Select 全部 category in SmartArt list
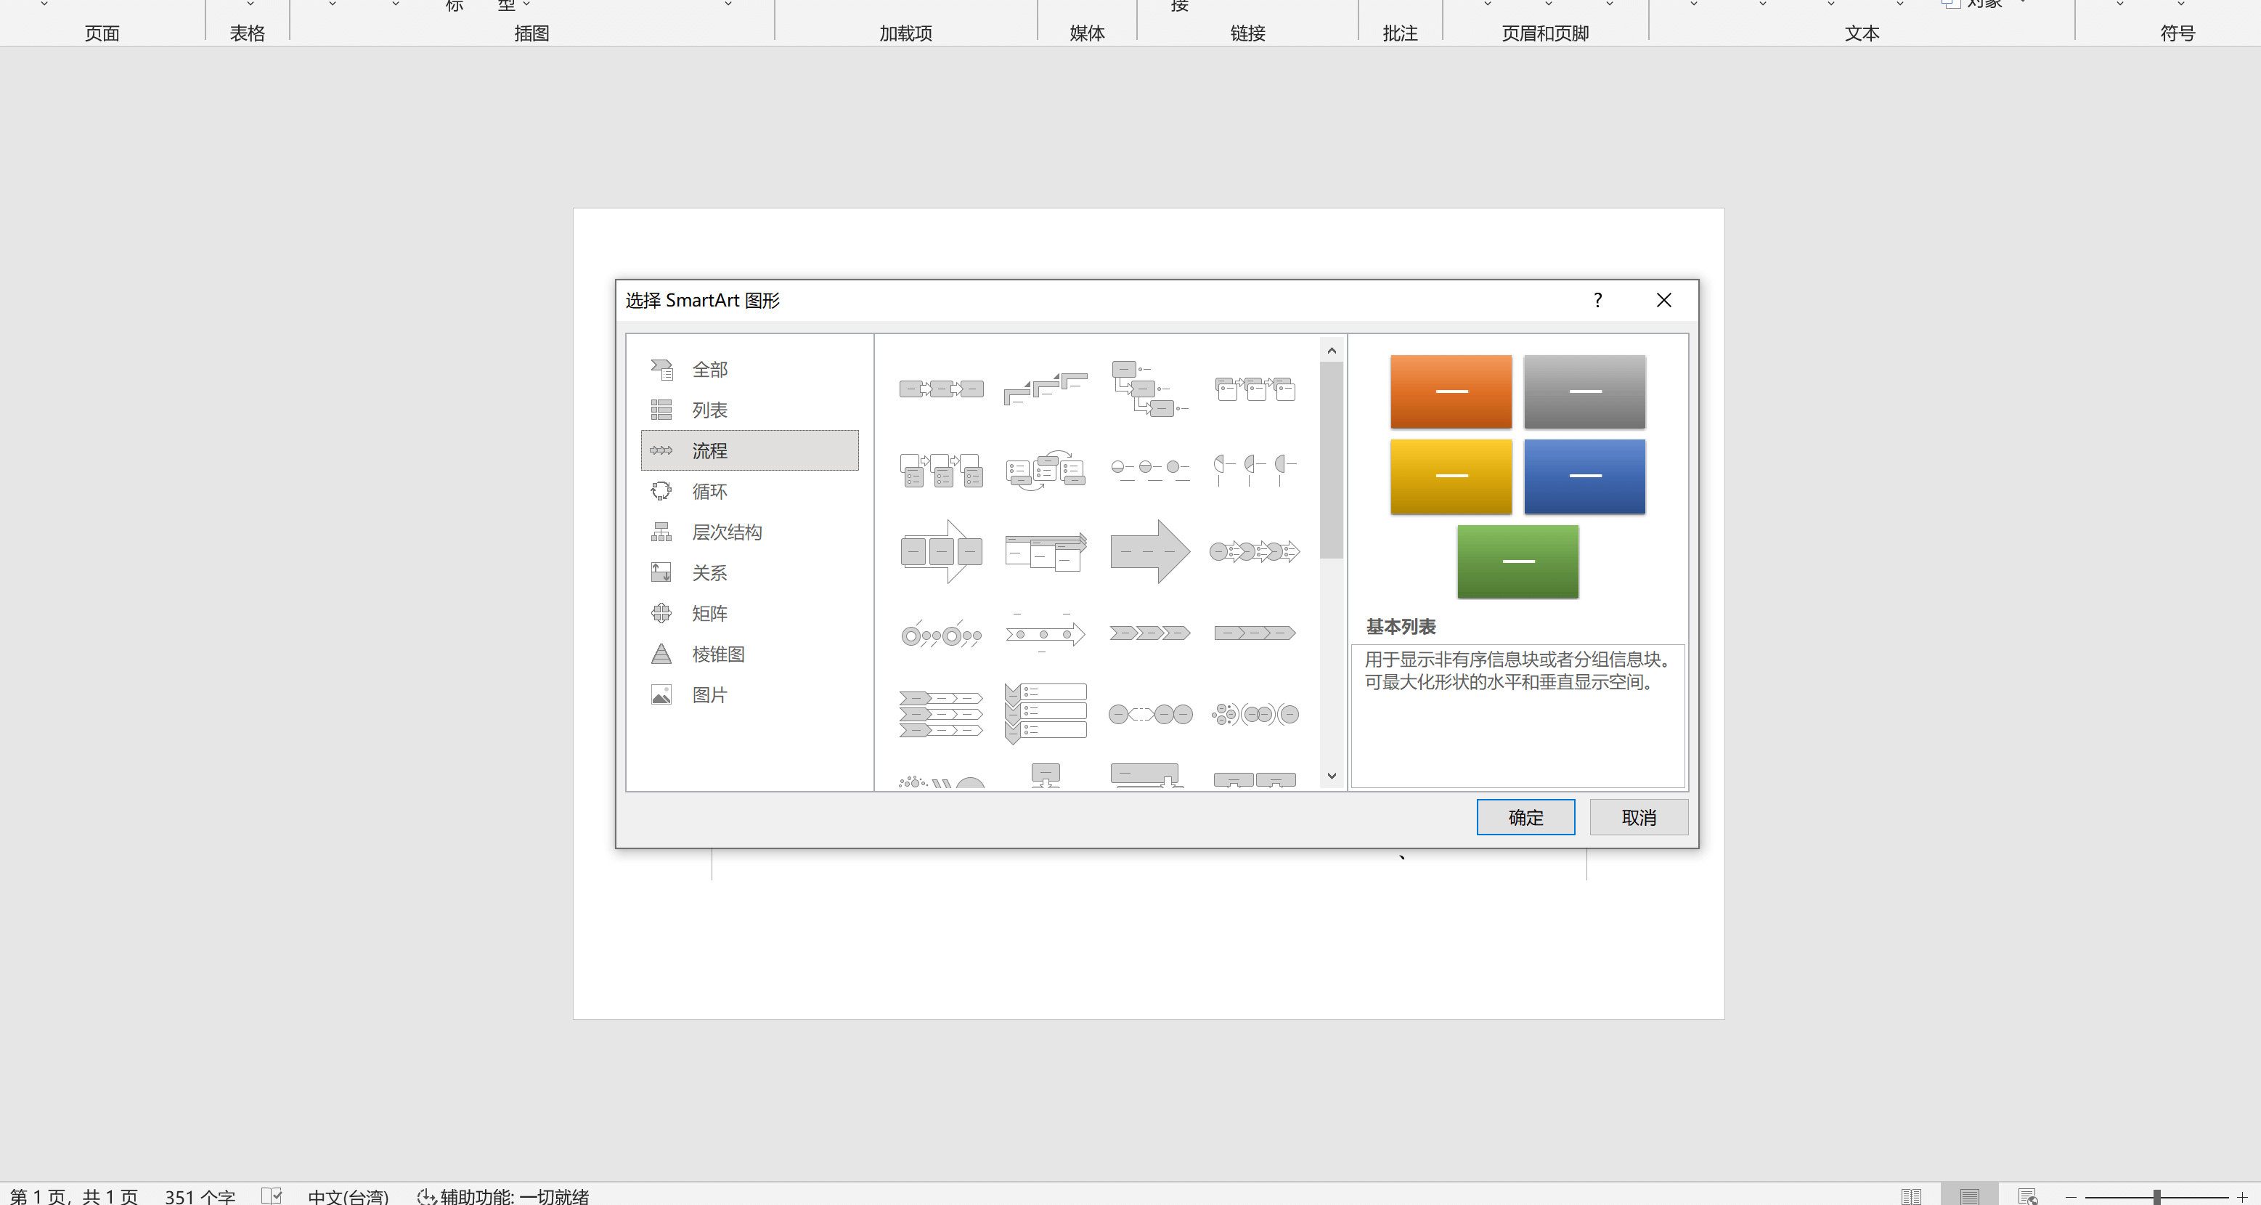 click(x=709, y=370)
